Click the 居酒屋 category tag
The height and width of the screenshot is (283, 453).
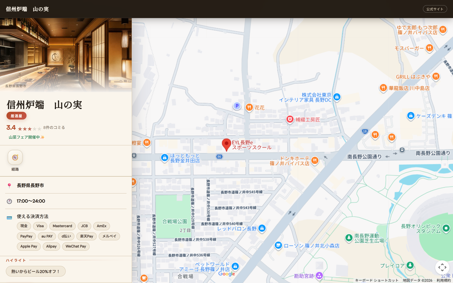pyautogui.click(x=17, y=116)
